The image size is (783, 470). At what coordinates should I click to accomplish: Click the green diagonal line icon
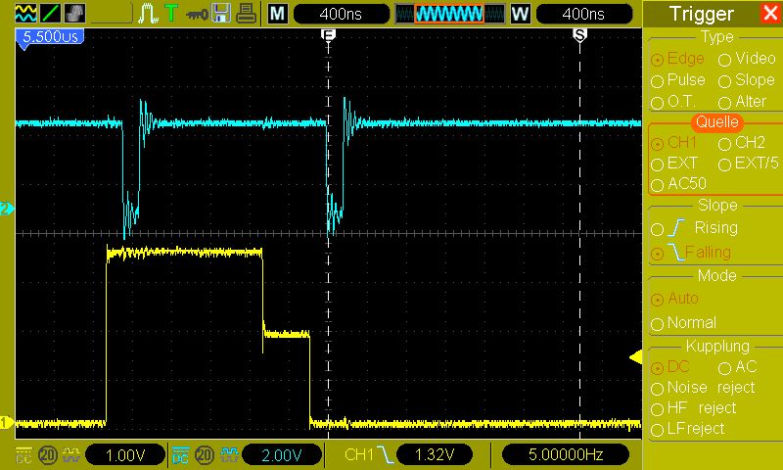(x=49, y=14)
